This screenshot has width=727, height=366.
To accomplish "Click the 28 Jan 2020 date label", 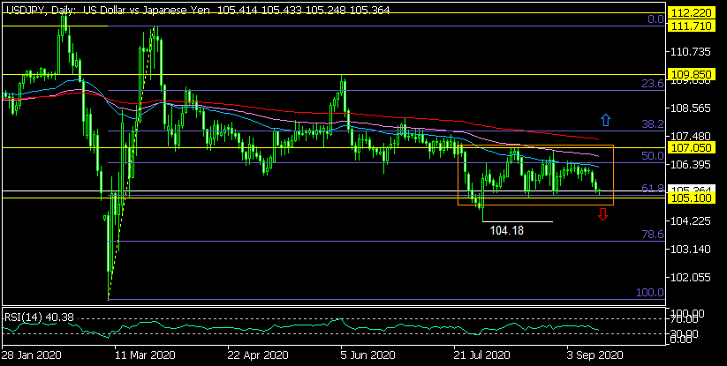I will pos(31,355).
